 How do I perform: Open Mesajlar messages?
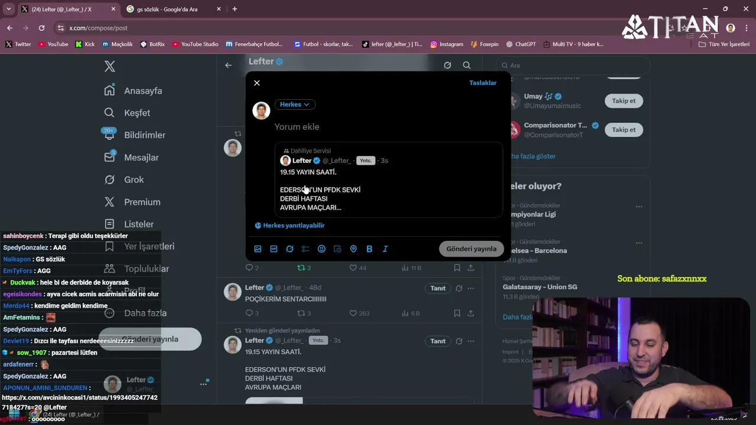tap(131, 158)
